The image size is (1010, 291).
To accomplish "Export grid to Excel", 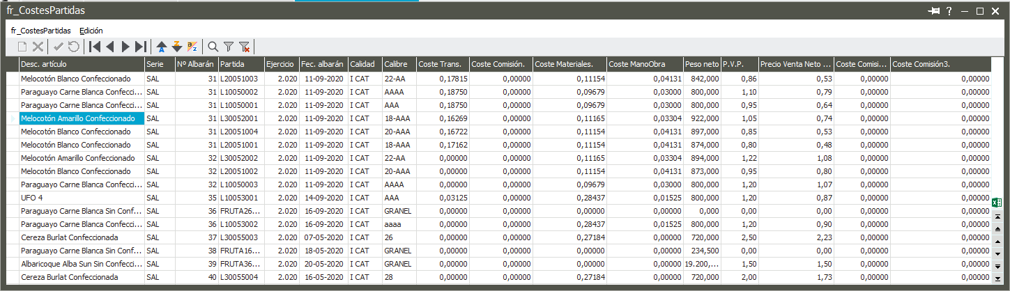I will [x=997, y=203].
